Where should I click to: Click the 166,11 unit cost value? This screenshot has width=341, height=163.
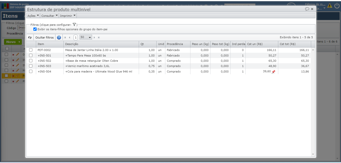[271, 50]
